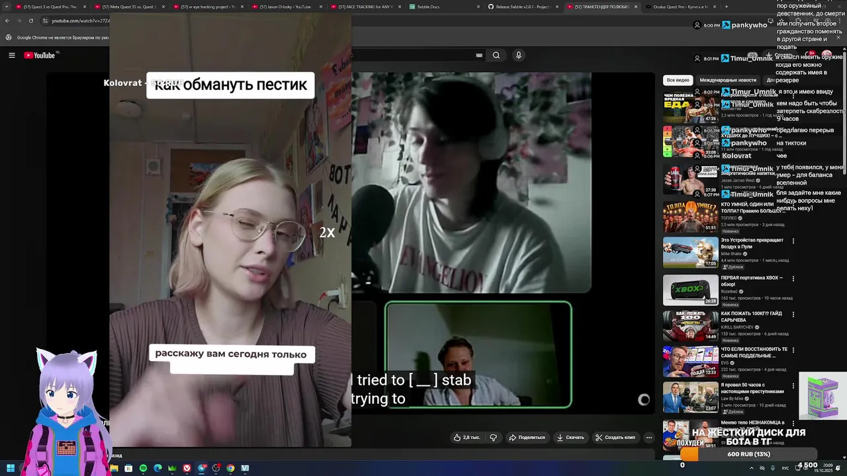This screenshot has height=476, width=847.
Task: Open video title Это Устройство превращает Воздух в Пули
Action: 752,243
